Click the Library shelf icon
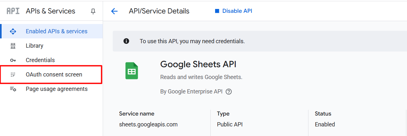The width and height of the screenshot is (407, 136). coord(13,46)
